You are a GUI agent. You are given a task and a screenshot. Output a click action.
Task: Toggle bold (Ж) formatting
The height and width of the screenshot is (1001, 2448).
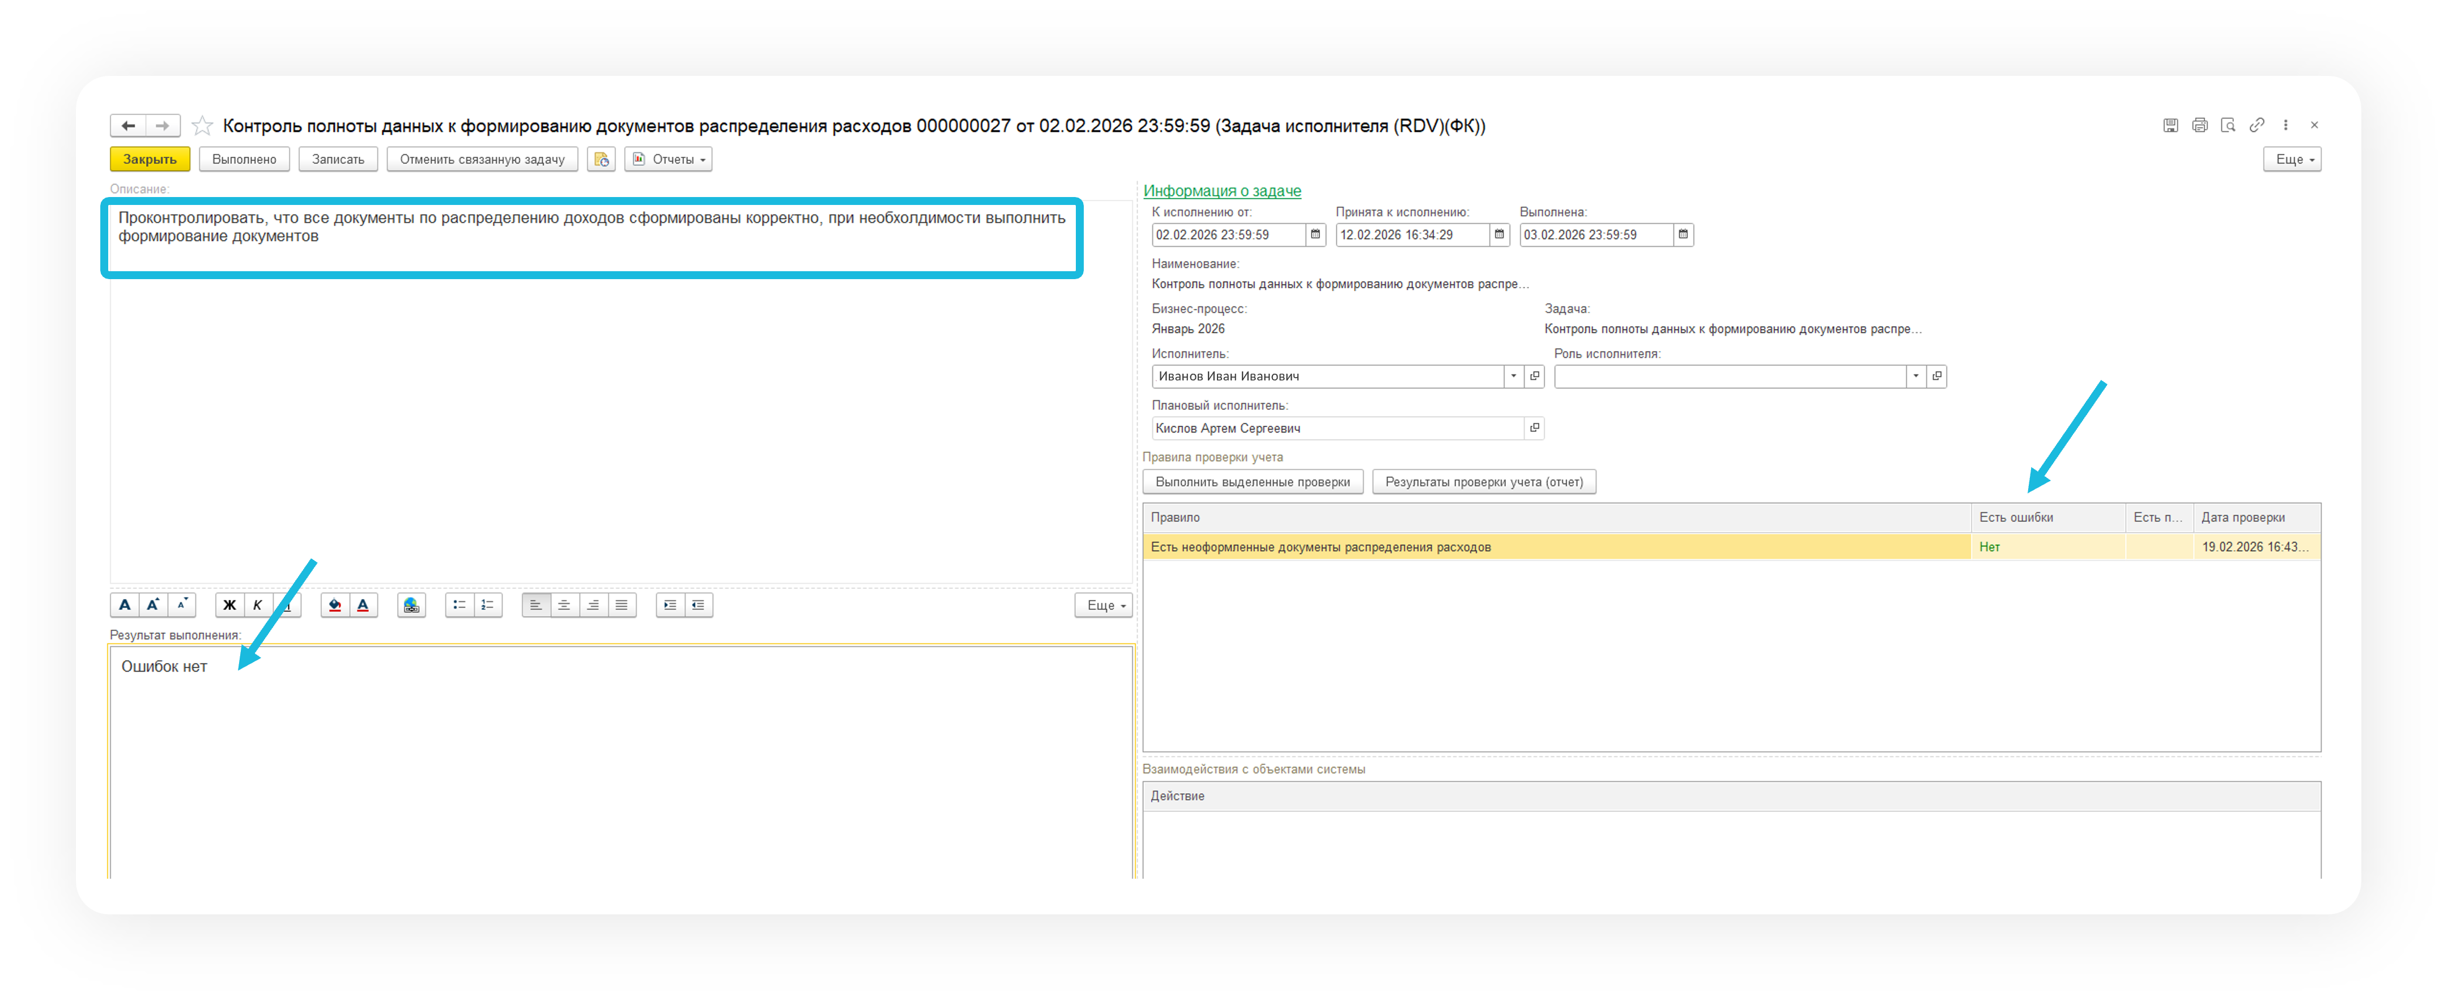click(x=229, y=605)
